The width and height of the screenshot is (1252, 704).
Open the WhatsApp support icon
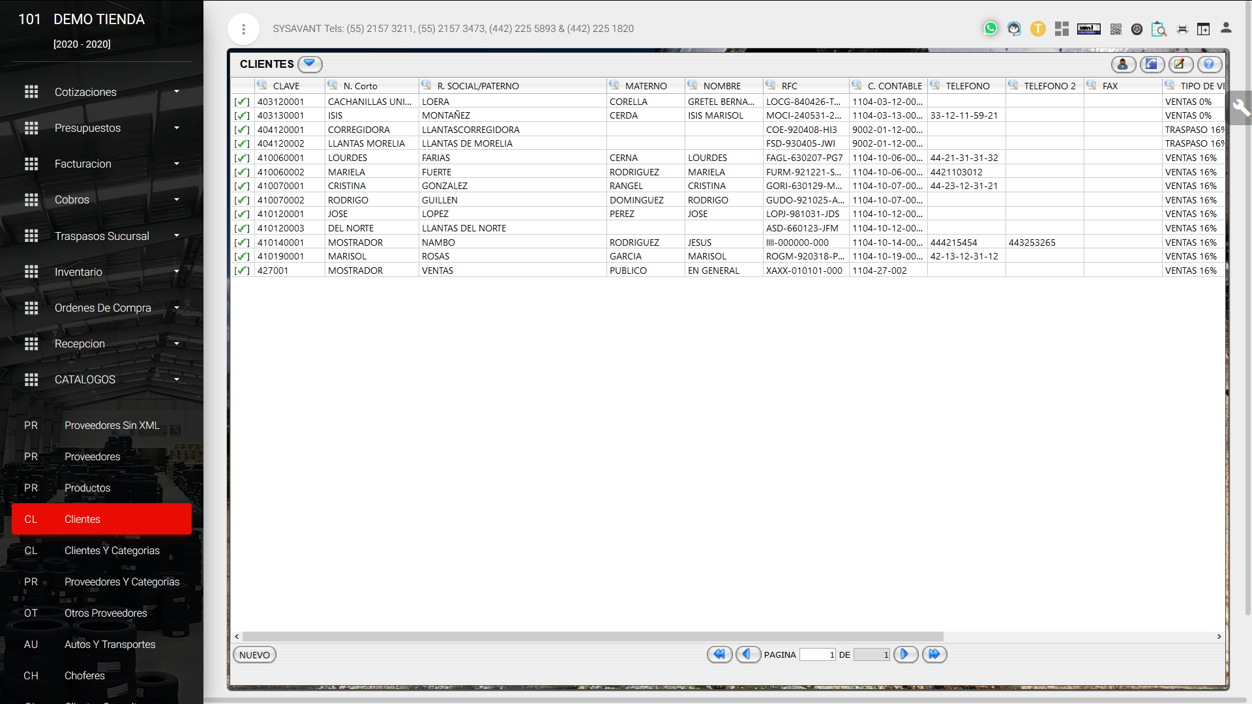click(991, 28)
